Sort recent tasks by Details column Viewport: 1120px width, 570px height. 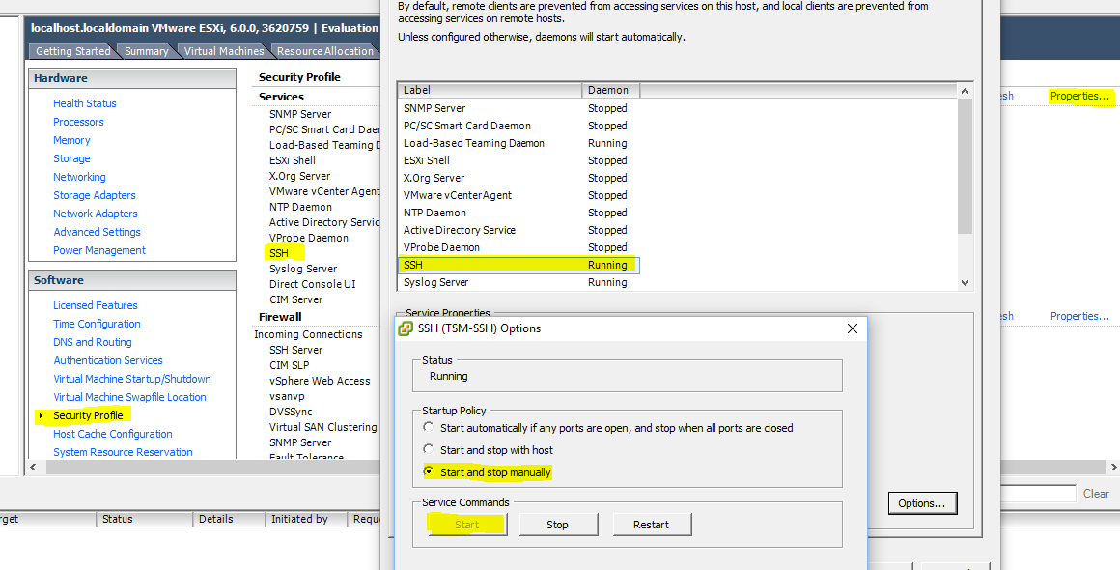pyautogui.click(x=229, y=520)
